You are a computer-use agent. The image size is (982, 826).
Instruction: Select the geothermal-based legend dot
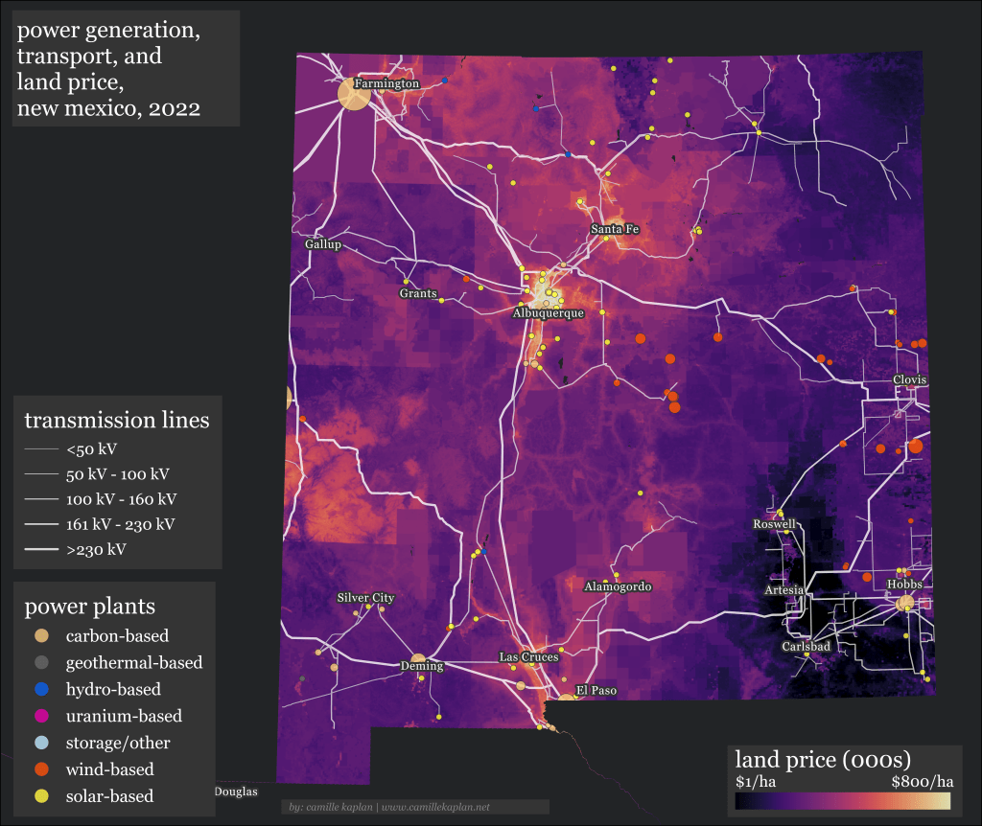click(x=40, y=663)
